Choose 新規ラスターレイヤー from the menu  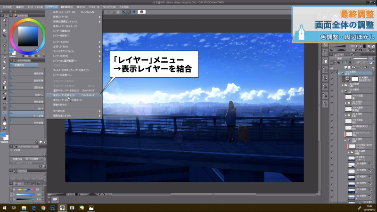[x=74, y=12]
